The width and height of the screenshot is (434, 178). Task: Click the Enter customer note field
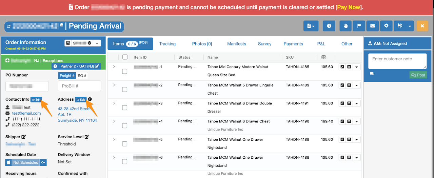pos(397,61)
